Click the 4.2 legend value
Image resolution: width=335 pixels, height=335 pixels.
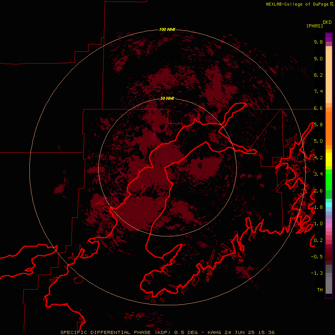[x=318, y=158]
